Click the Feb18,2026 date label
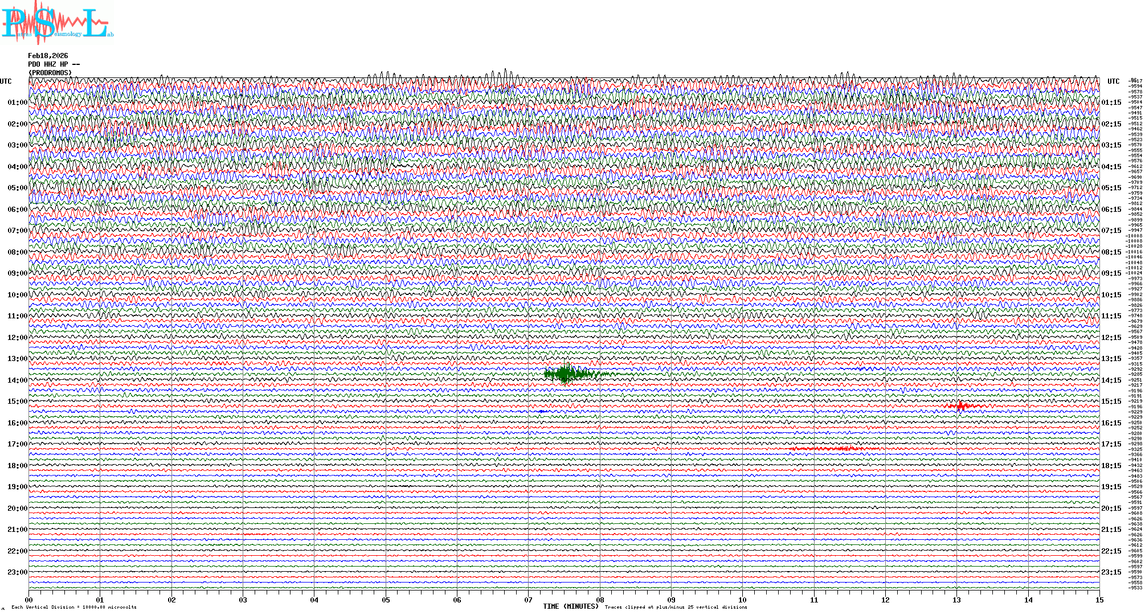Screen dimensions: 1145x615 pyautogui.click(x=48, y=56)
